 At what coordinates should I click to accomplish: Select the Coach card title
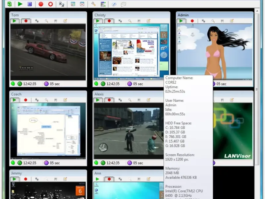click(x=16, y=94)
